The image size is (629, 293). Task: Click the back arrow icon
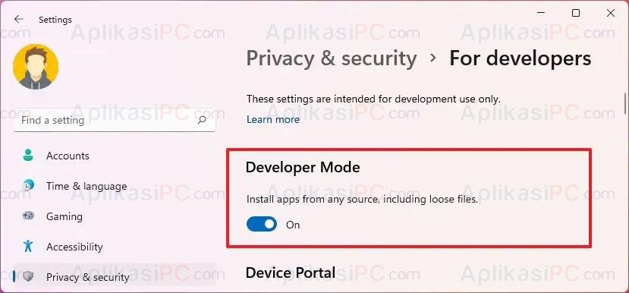18,19
